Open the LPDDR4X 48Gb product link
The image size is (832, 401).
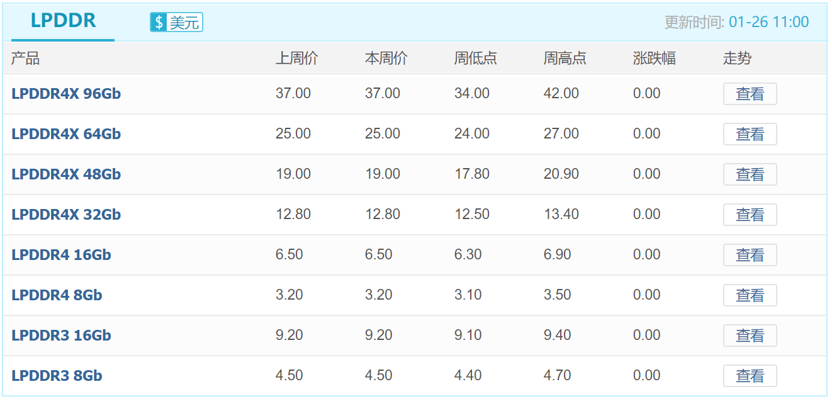coord(66,174)
